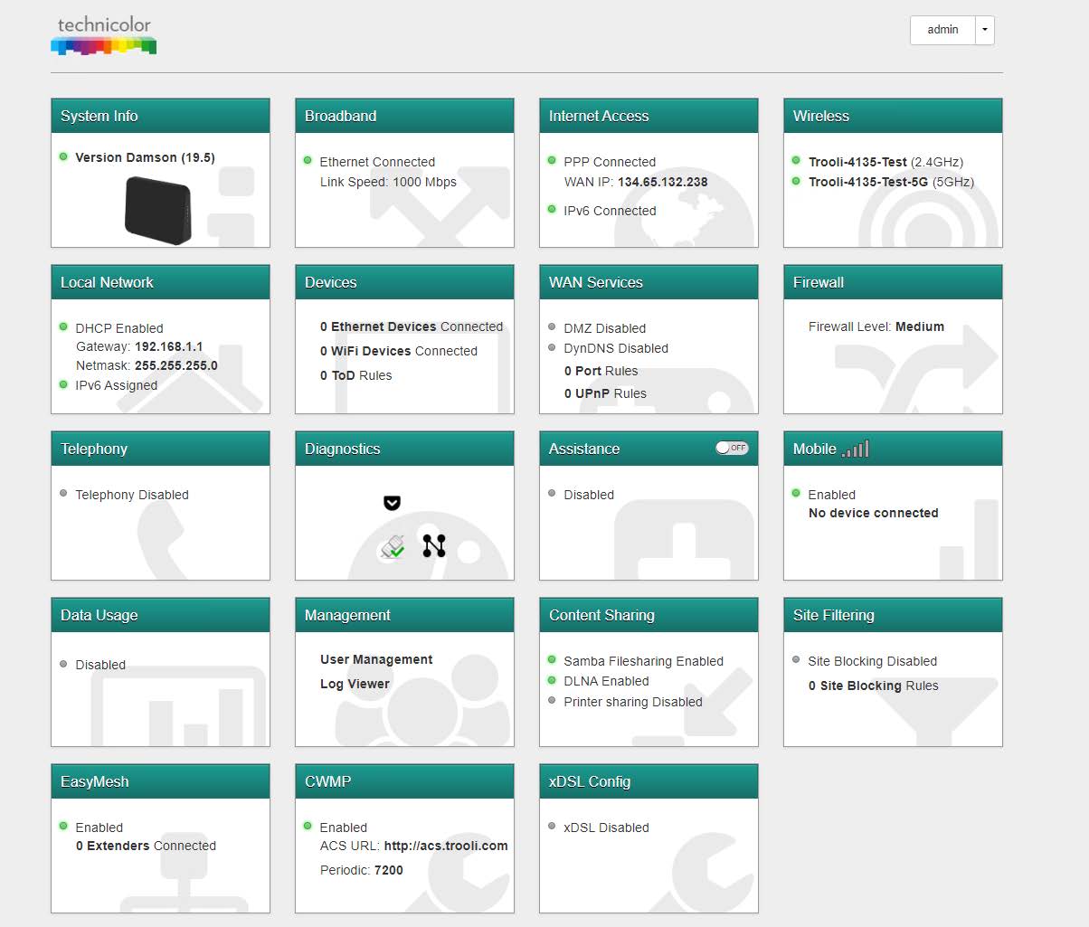Open the Firewall card header
The height and width of the screenshot is (927, 1089).
click(892, 282)
